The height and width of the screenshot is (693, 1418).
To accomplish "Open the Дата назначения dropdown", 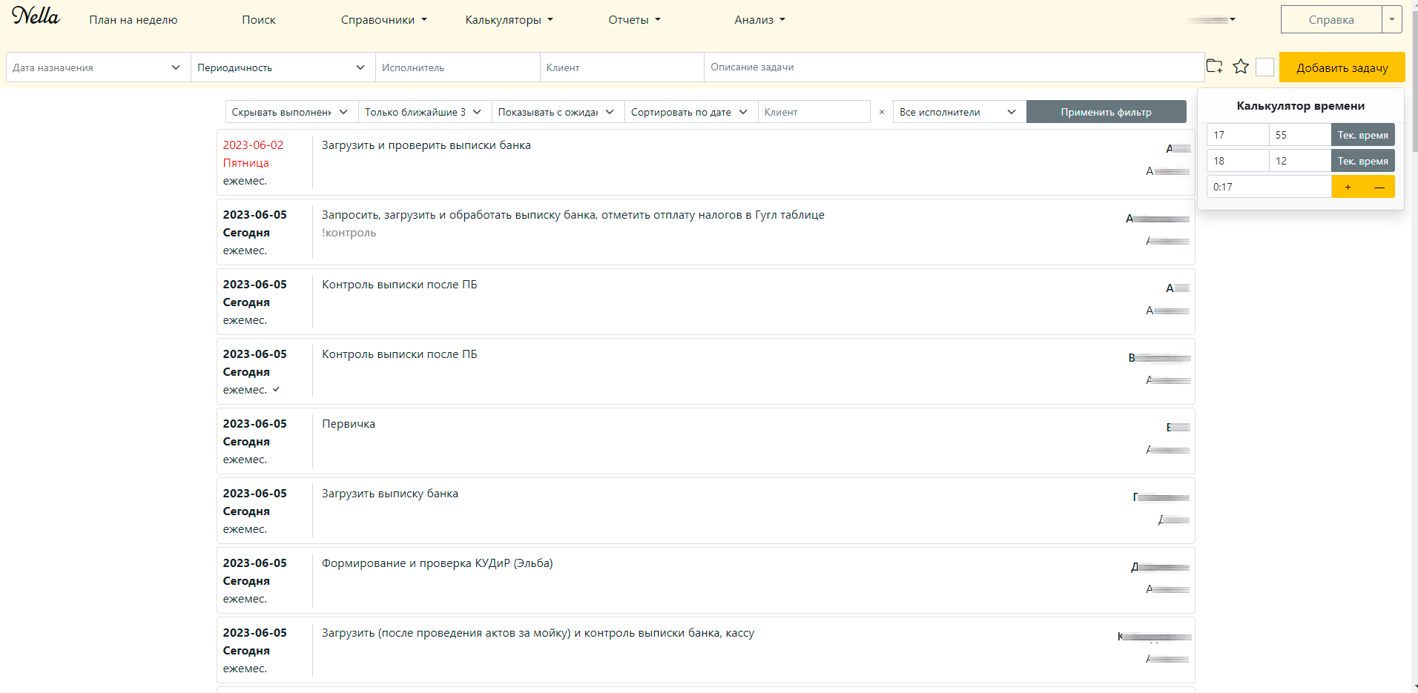I will [98, 67].
